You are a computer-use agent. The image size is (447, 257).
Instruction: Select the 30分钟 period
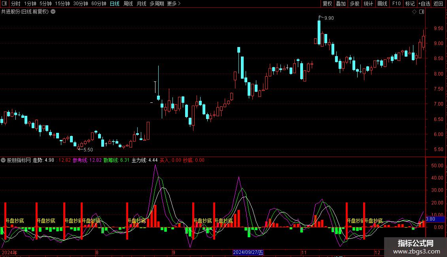coord(80,4)
